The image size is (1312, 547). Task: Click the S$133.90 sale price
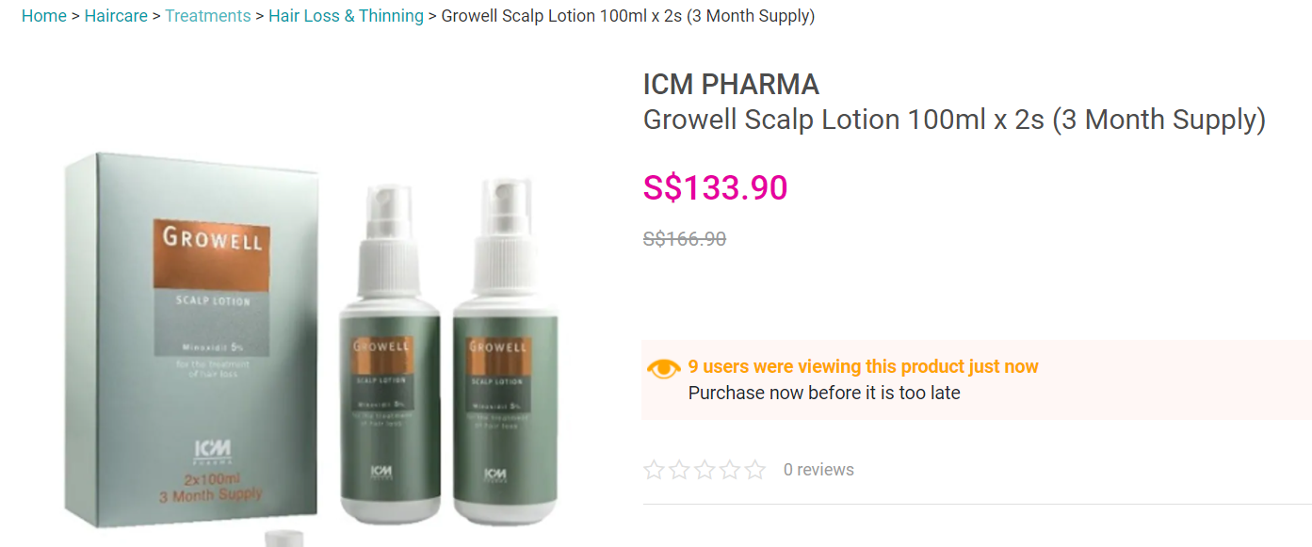716,187
